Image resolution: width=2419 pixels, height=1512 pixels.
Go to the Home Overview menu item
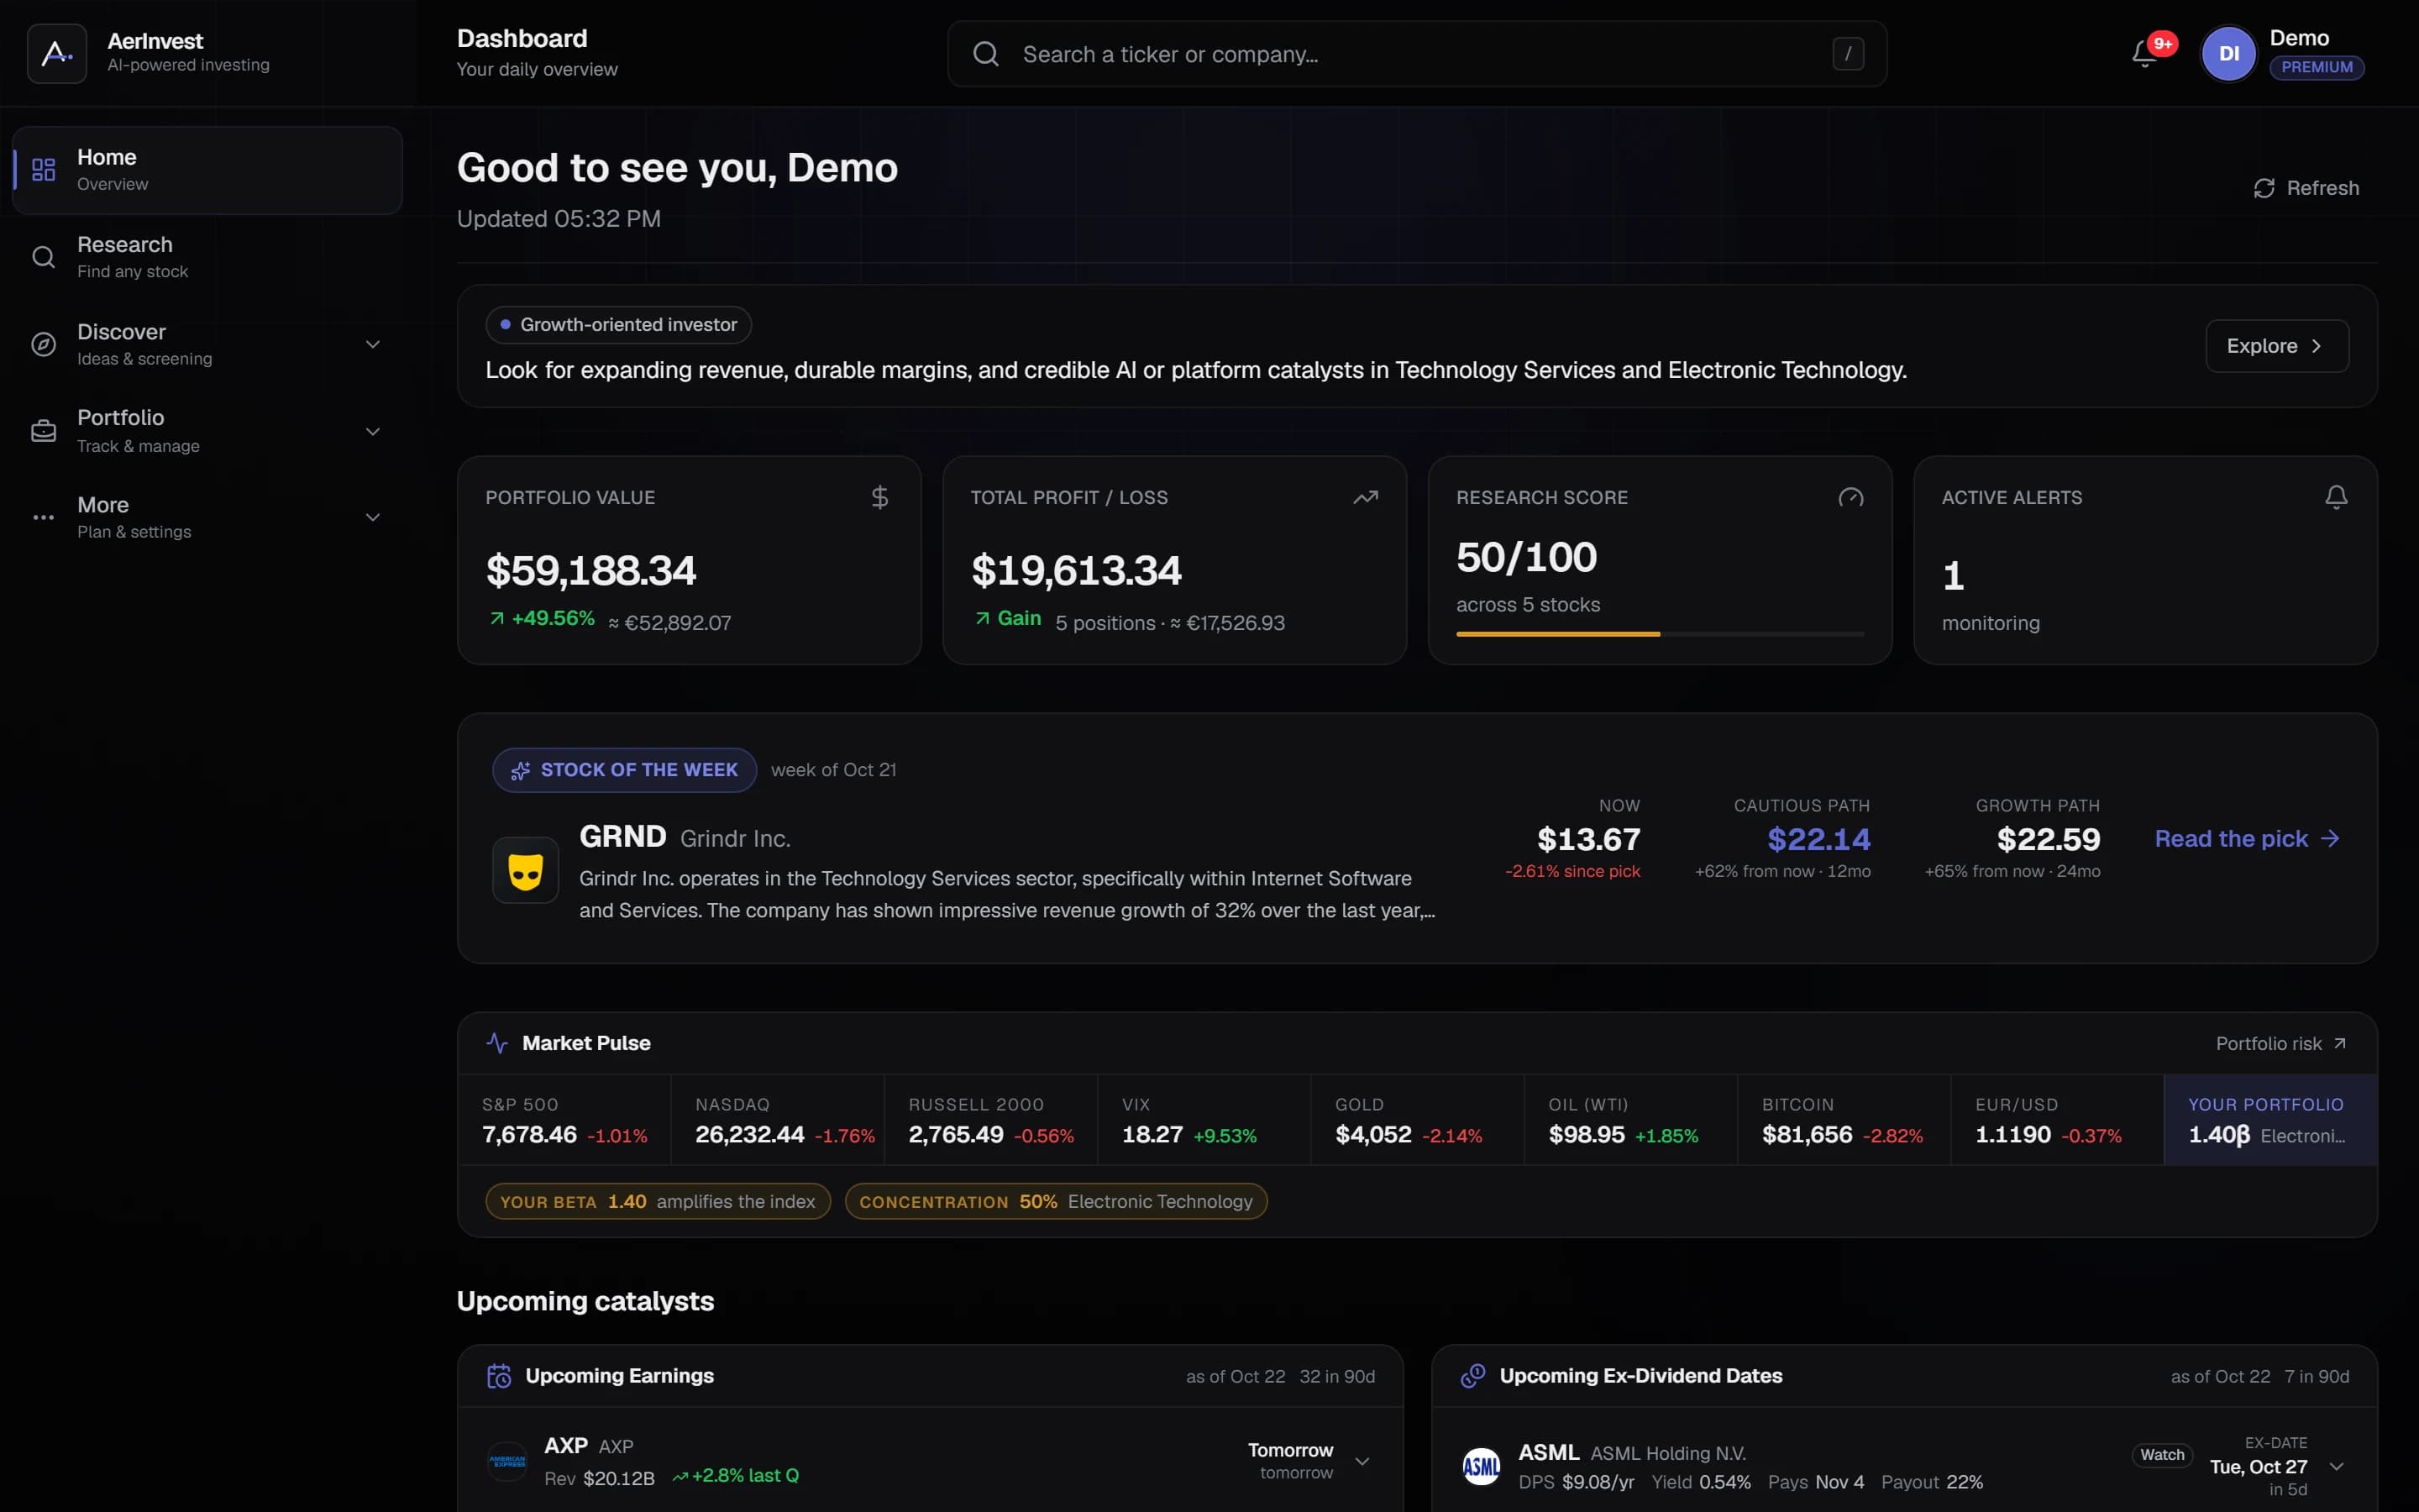(207, 170)
